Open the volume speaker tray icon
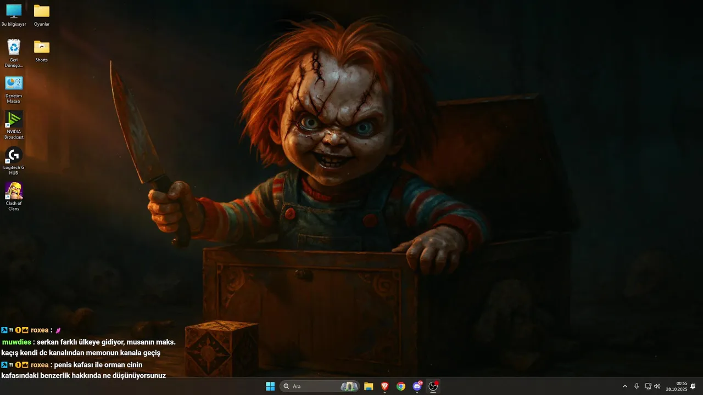This screenshot has width=703, height=395. click(657, 386)
